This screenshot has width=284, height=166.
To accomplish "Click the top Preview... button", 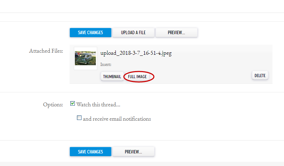I will 176,32.
